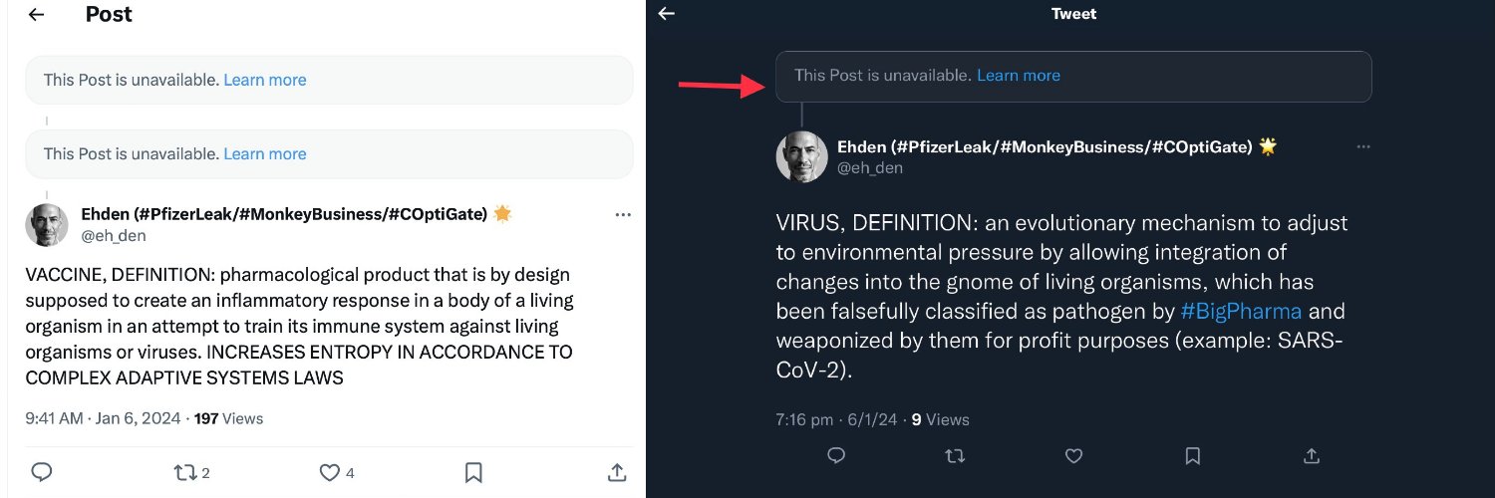Click Learn more in the dark unavailable post notice
Viewport: 1495px width, 498px height.
1018,76
